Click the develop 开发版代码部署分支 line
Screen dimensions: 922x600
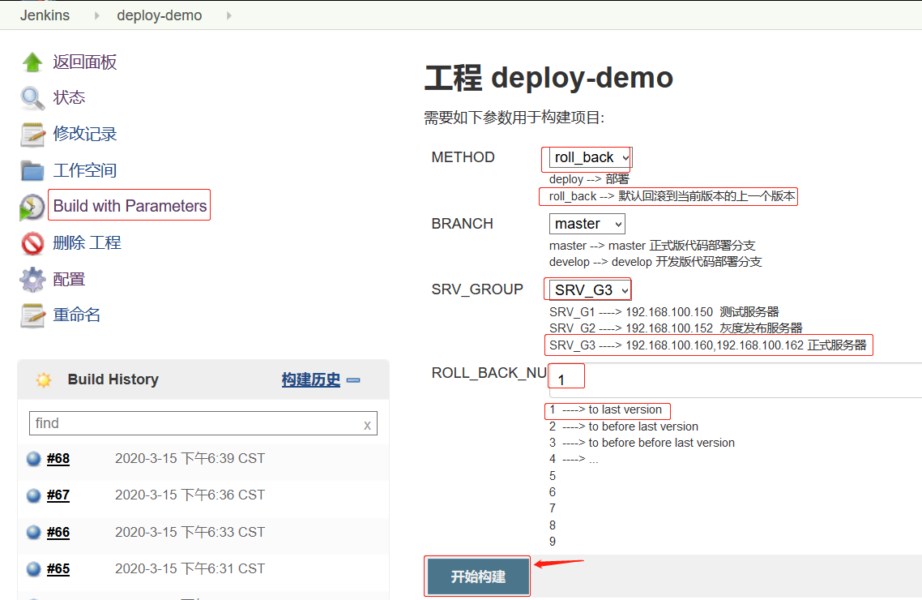point(655,263)
